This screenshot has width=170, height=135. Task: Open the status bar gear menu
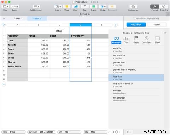(x=118, y=132)
